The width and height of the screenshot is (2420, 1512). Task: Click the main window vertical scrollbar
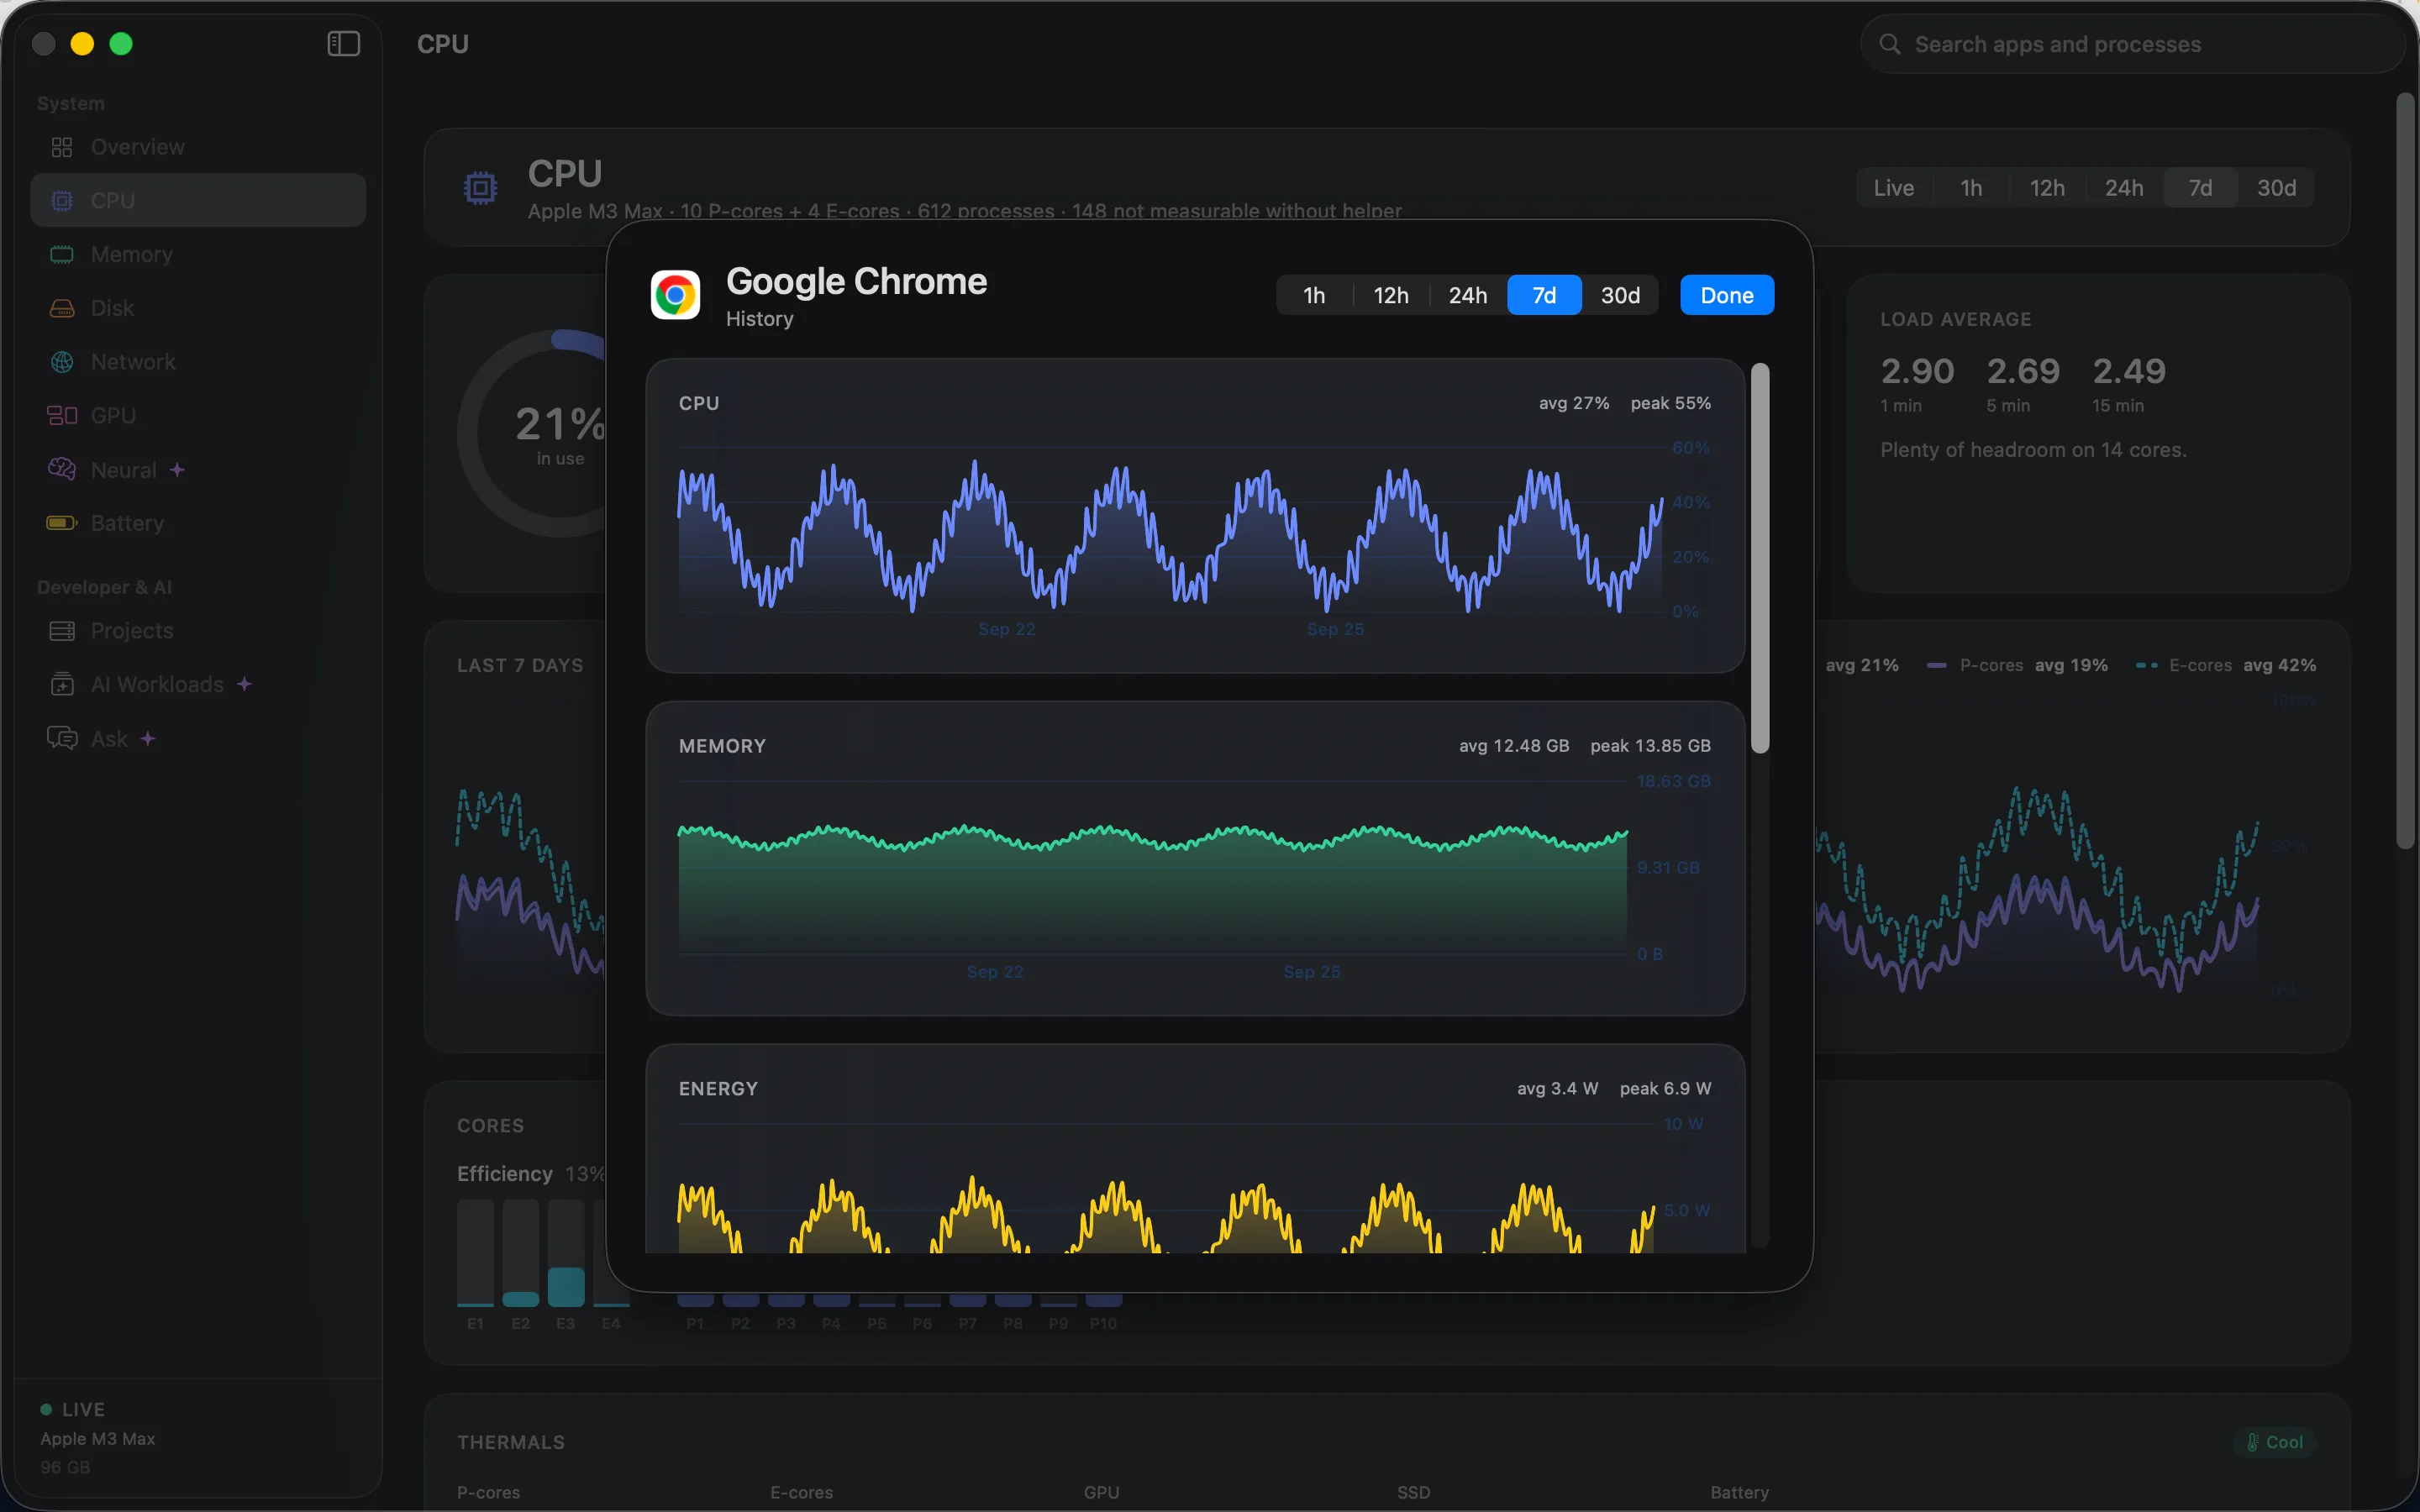pyautogui.click(x=2405, y=471)
